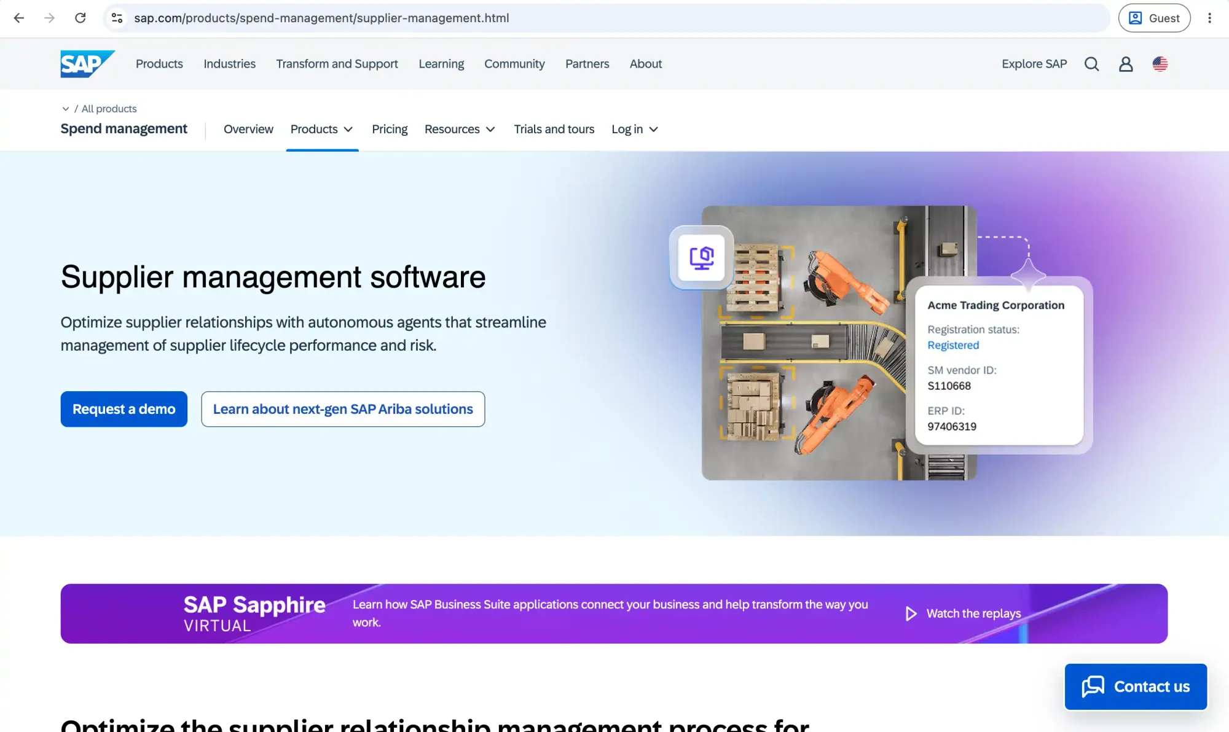Click the SAP logo

[87, 64]
